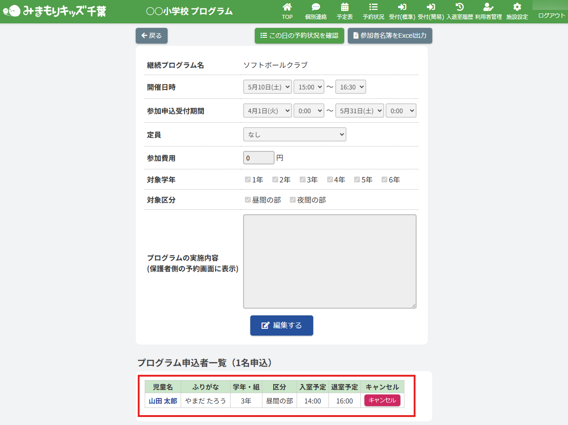
Task: Click the 参加費用 amount field
Action: click(258, 158)
